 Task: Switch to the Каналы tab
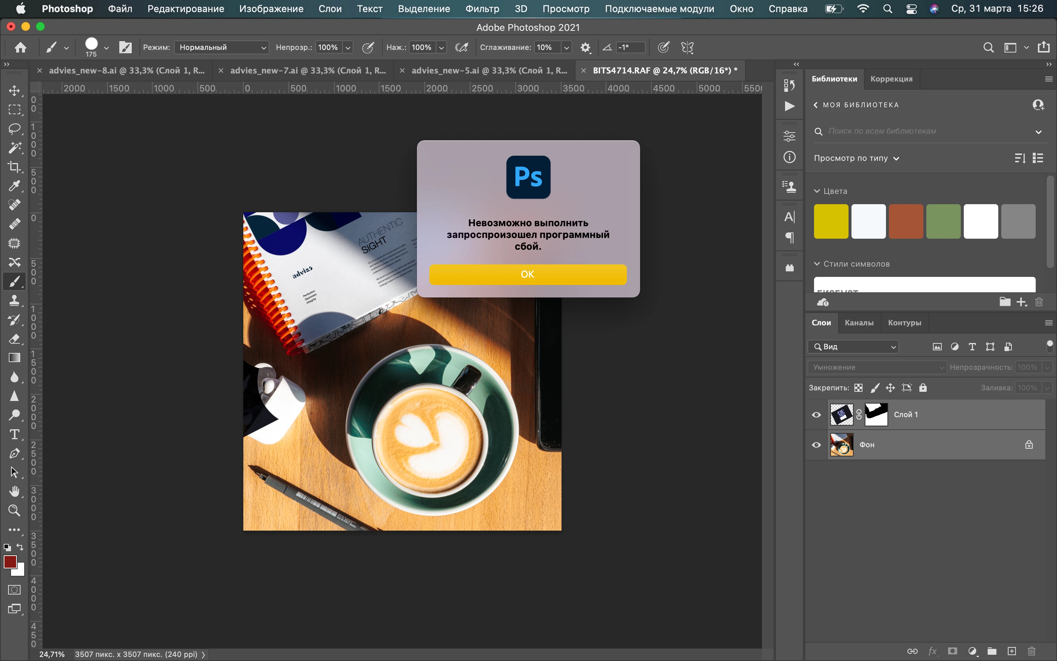click(859, 323)
